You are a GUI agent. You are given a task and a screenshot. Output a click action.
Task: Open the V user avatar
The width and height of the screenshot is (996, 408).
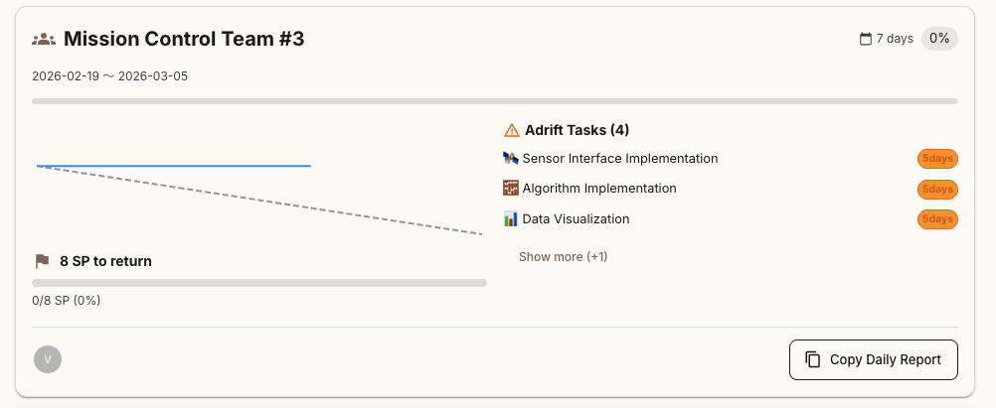tap(48, 359)
